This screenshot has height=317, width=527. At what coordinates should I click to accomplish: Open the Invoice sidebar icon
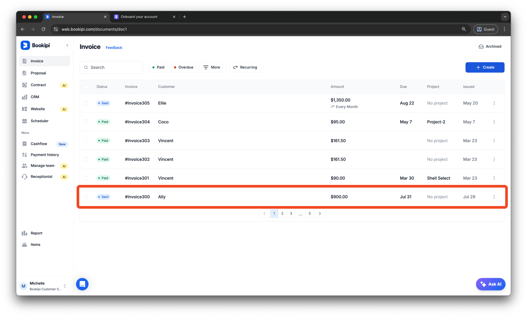[x=24, y=61]
